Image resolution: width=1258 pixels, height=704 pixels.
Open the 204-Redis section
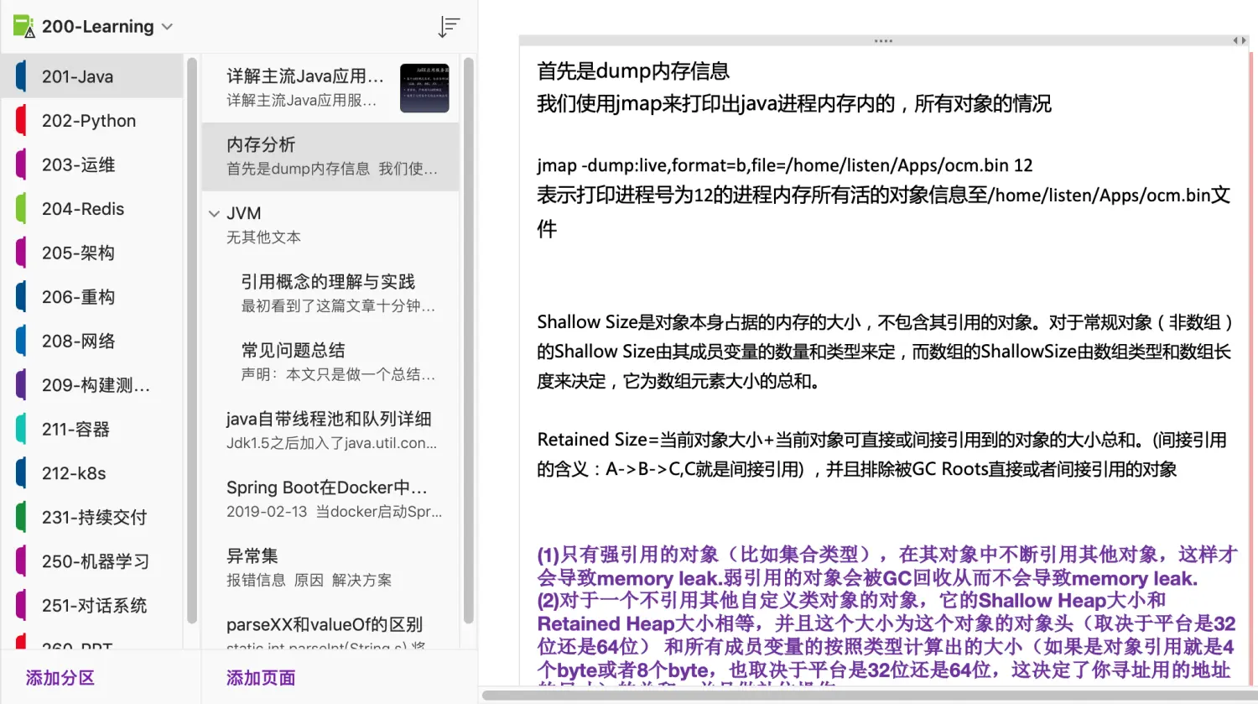92,209
